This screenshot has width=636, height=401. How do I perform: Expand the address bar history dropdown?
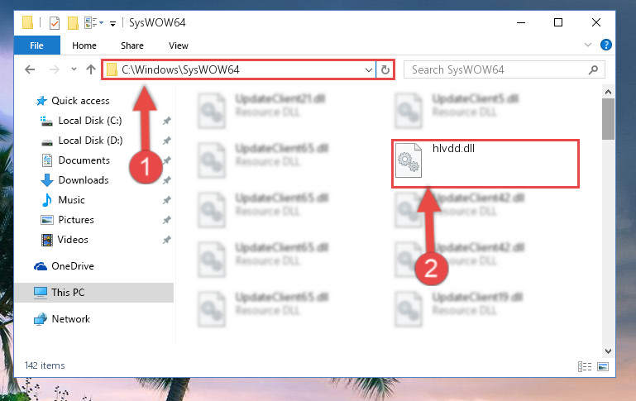coord(368,69)
